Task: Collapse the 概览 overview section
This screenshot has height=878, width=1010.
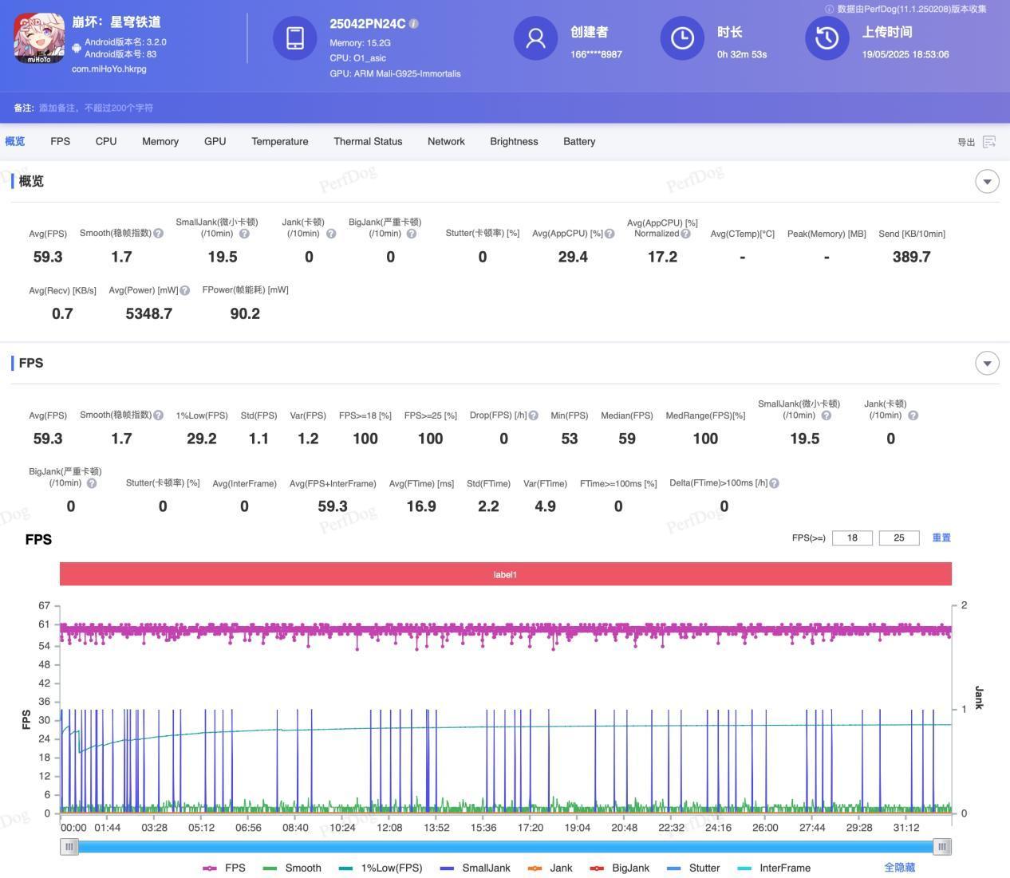Action: (987, 181)
